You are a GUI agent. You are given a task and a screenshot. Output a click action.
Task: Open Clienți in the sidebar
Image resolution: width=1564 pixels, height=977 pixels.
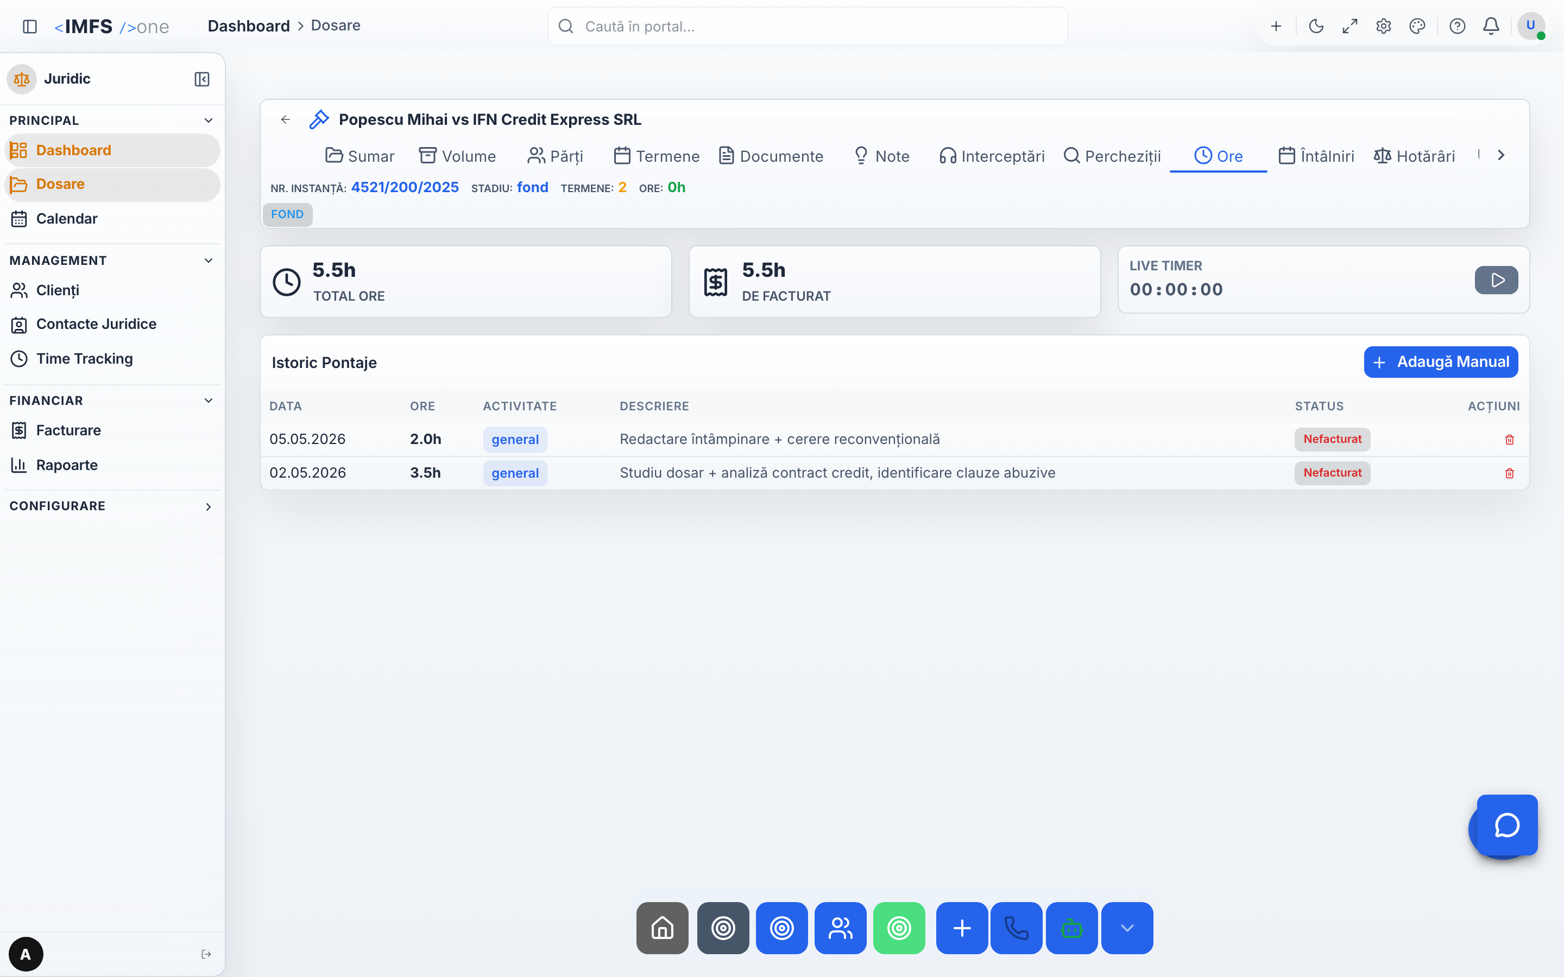click(112, 290)
